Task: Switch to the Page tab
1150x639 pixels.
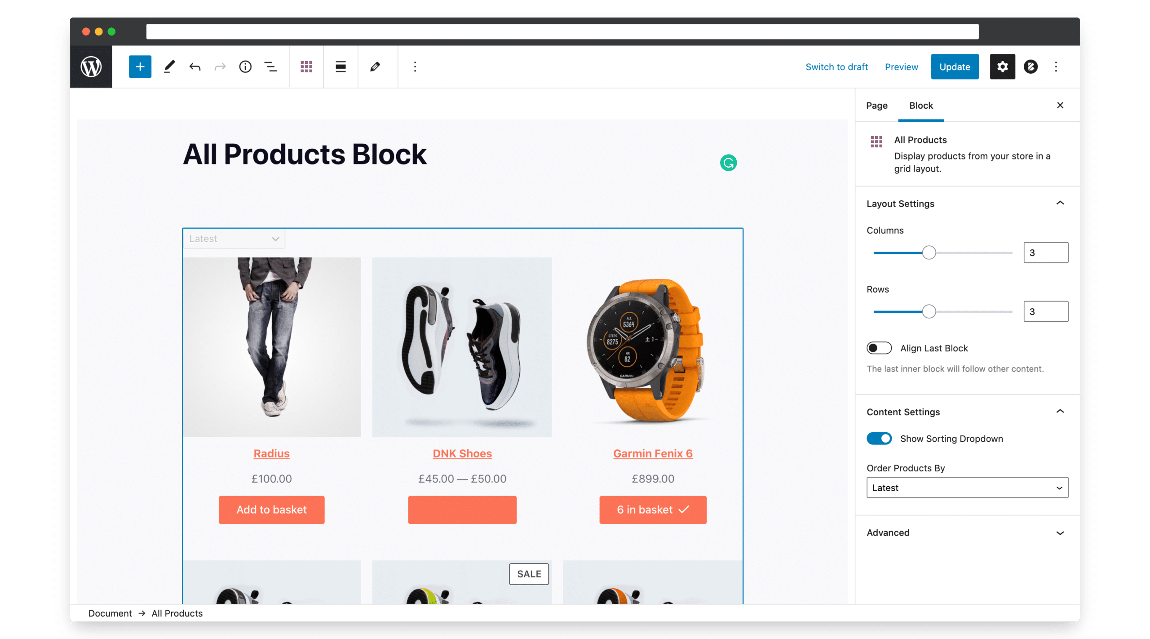Action: pos(876,106)
